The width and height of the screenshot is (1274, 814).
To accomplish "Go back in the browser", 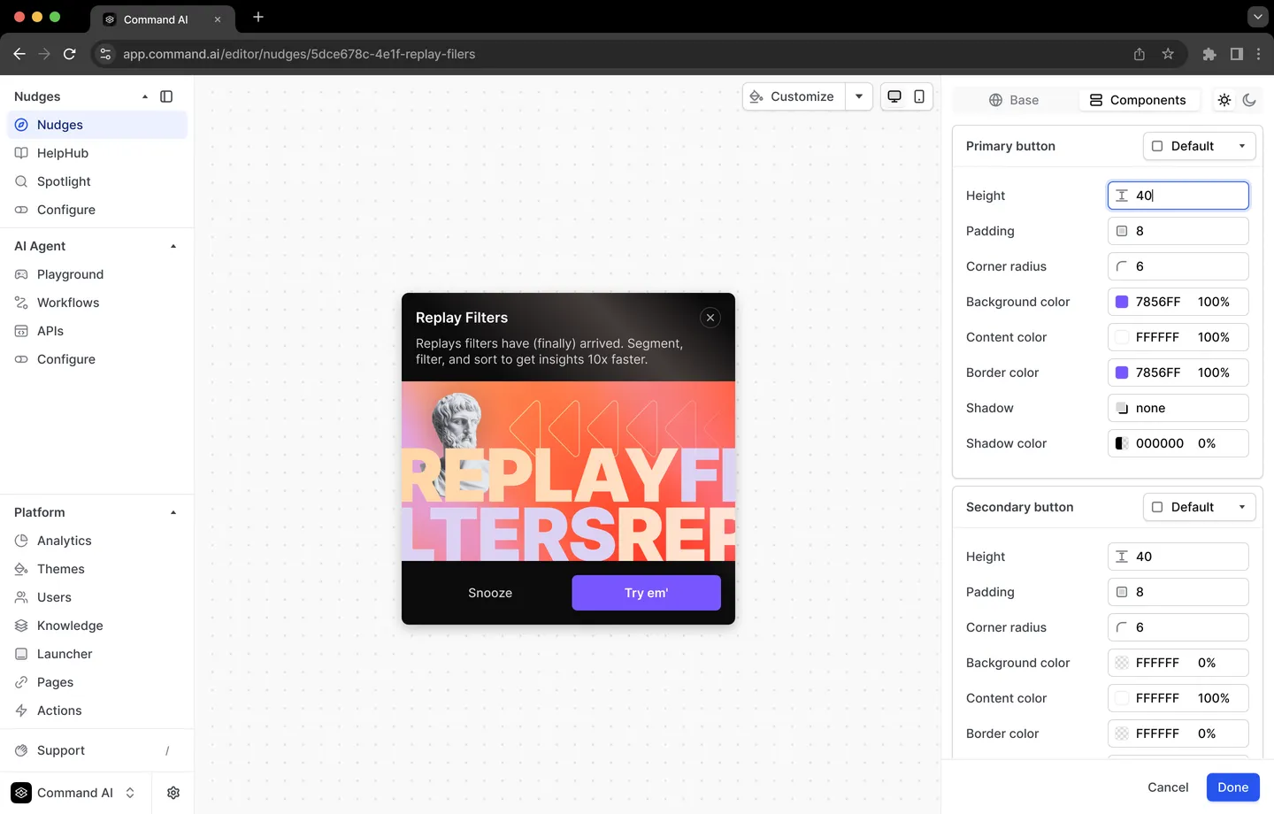I will (x=19, y=54).
